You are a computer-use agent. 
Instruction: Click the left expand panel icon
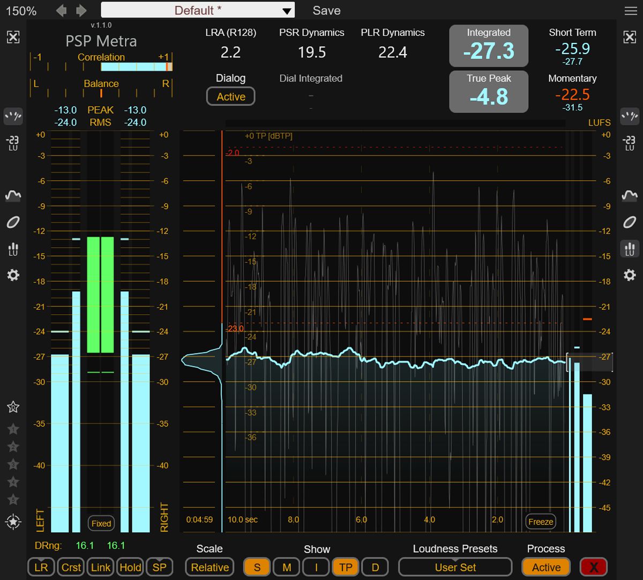pyautogui.click(x=13, y=37)
